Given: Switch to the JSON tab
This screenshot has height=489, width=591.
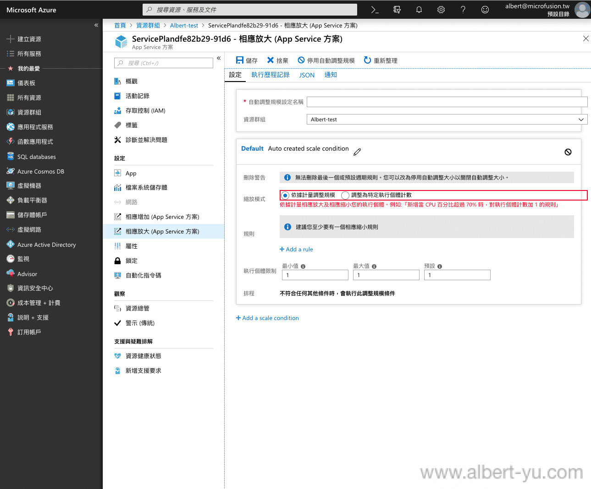Looking at the screenshot, I should point(307,75).
